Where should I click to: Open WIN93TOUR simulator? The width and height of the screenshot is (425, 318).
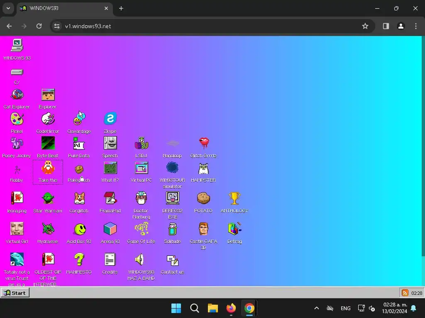tap(172, 168)
